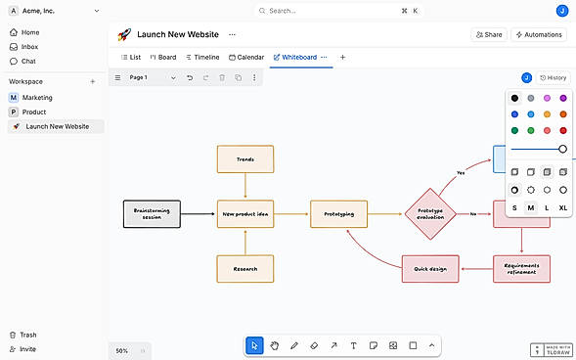Undo the last whiteboard action

(x=190, y=77)
